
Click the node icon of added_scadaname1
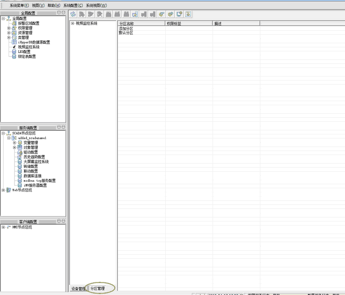coord(14,138)
